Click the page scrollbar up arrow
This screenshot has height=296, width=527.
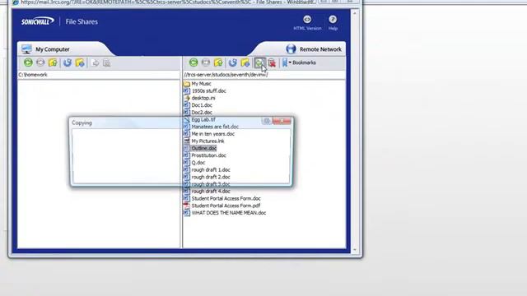point(354,13)
